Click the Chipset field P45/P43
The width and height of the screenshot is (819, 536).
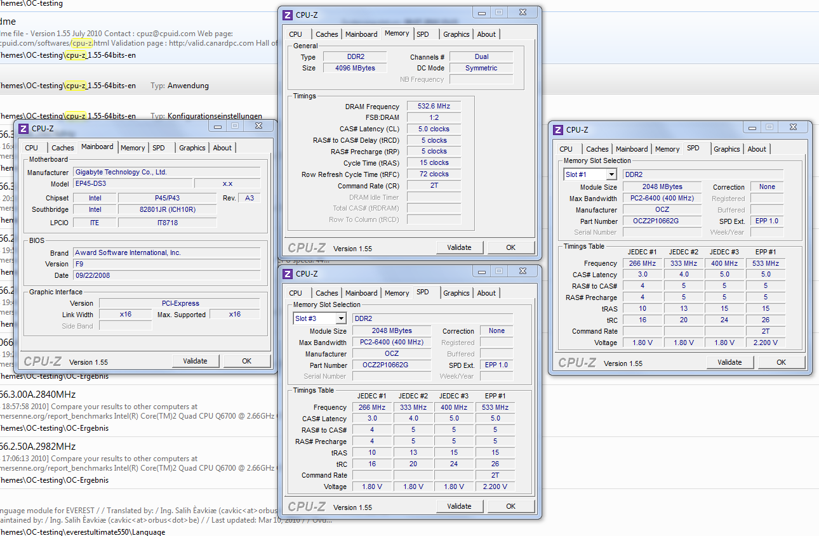pyautogui.click(x=168, y=199)
